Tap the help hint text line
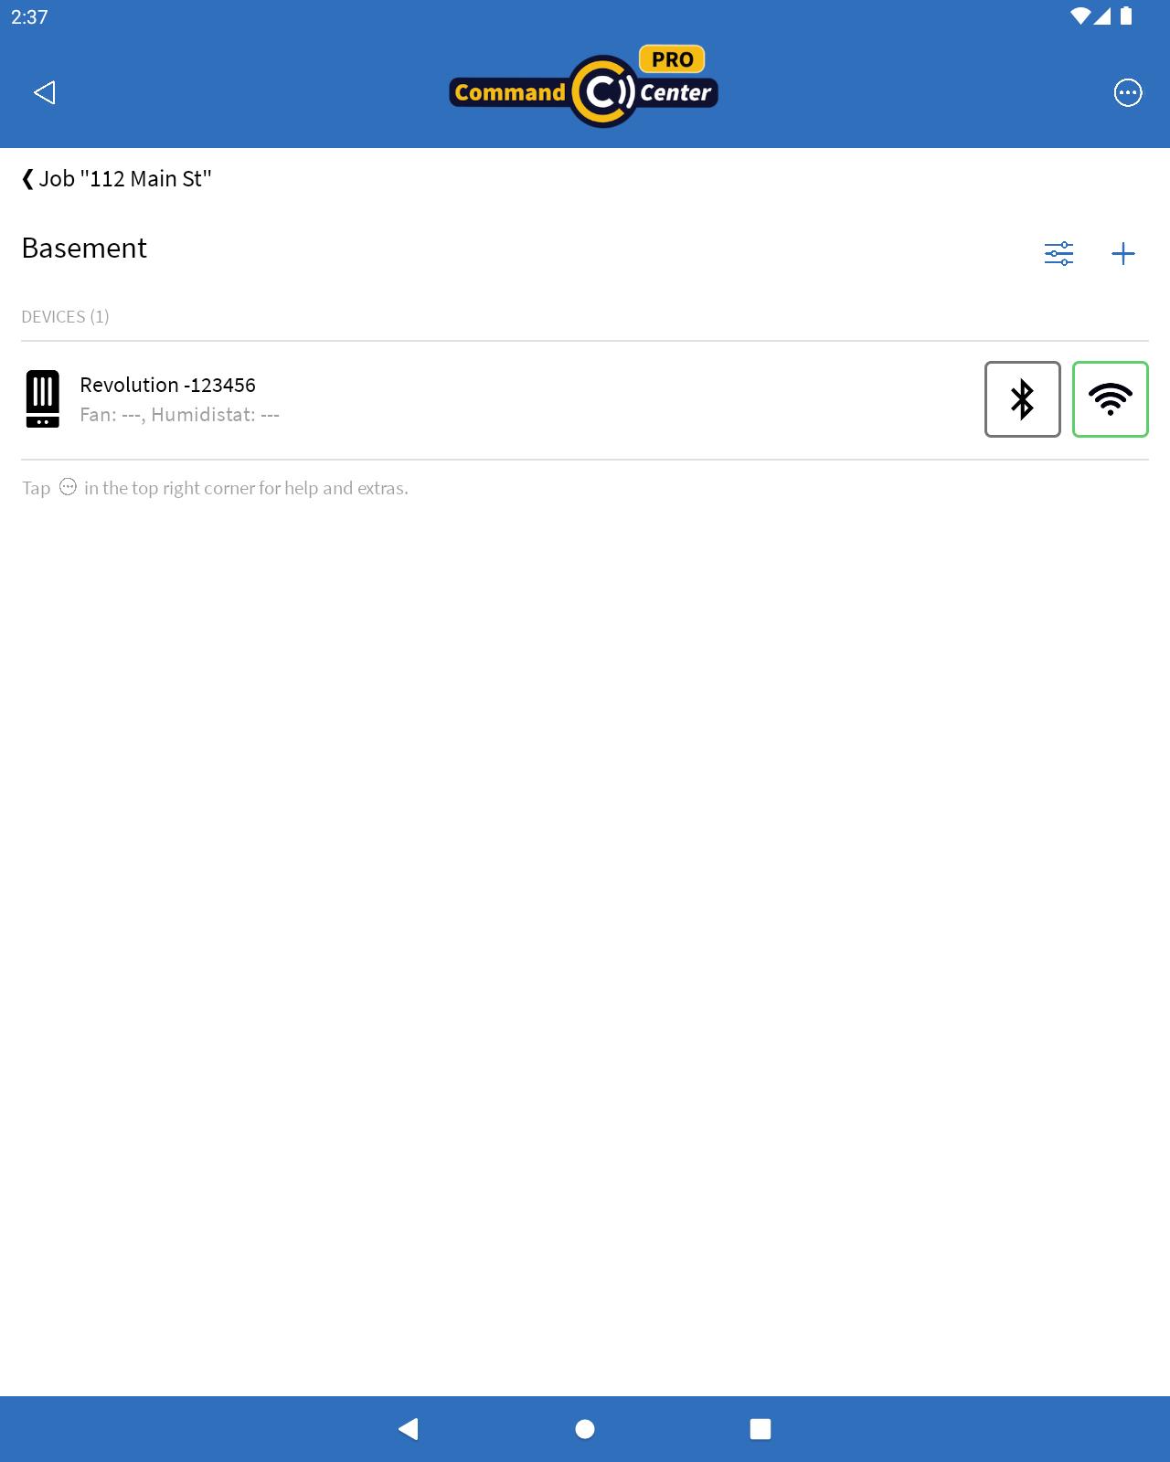 coord(215,488)
